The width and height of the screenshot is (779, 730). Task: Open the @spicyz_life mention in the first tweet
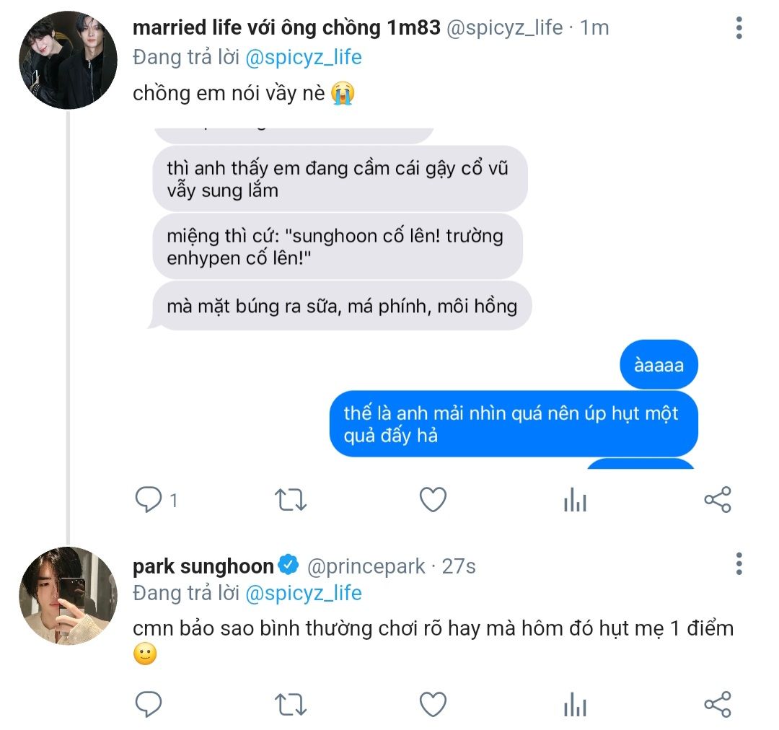(304, 57)
